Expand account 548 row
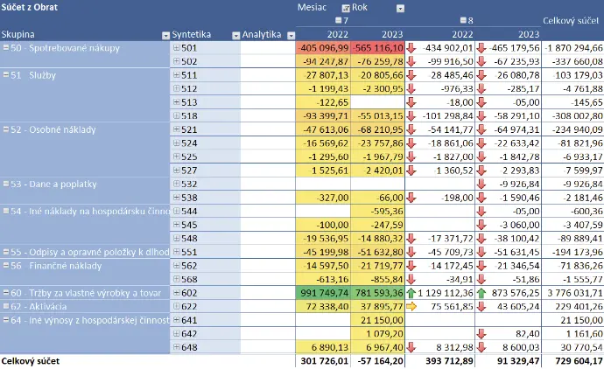This screenshot has height=369, width=604. click(x=177, y=238)
